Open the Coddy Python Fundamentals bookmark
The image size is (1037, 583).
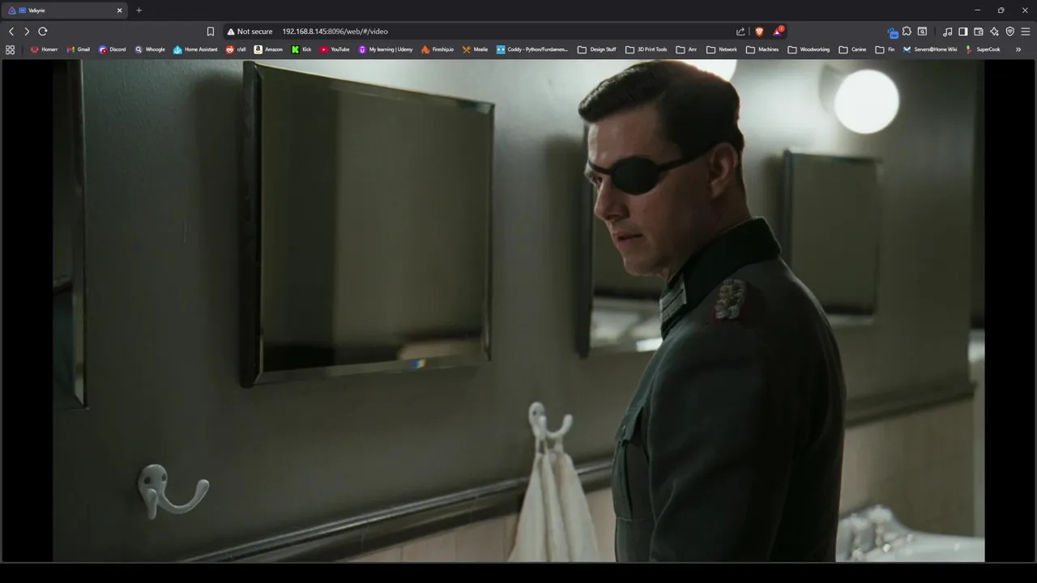[532, 49]
